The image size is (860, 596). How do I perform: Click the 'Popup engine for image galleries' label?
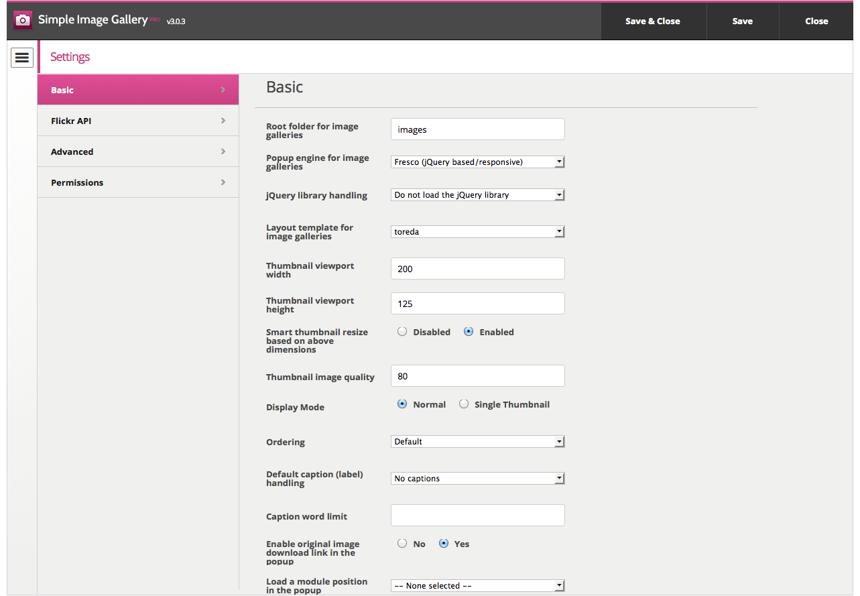tap(318, 162)
